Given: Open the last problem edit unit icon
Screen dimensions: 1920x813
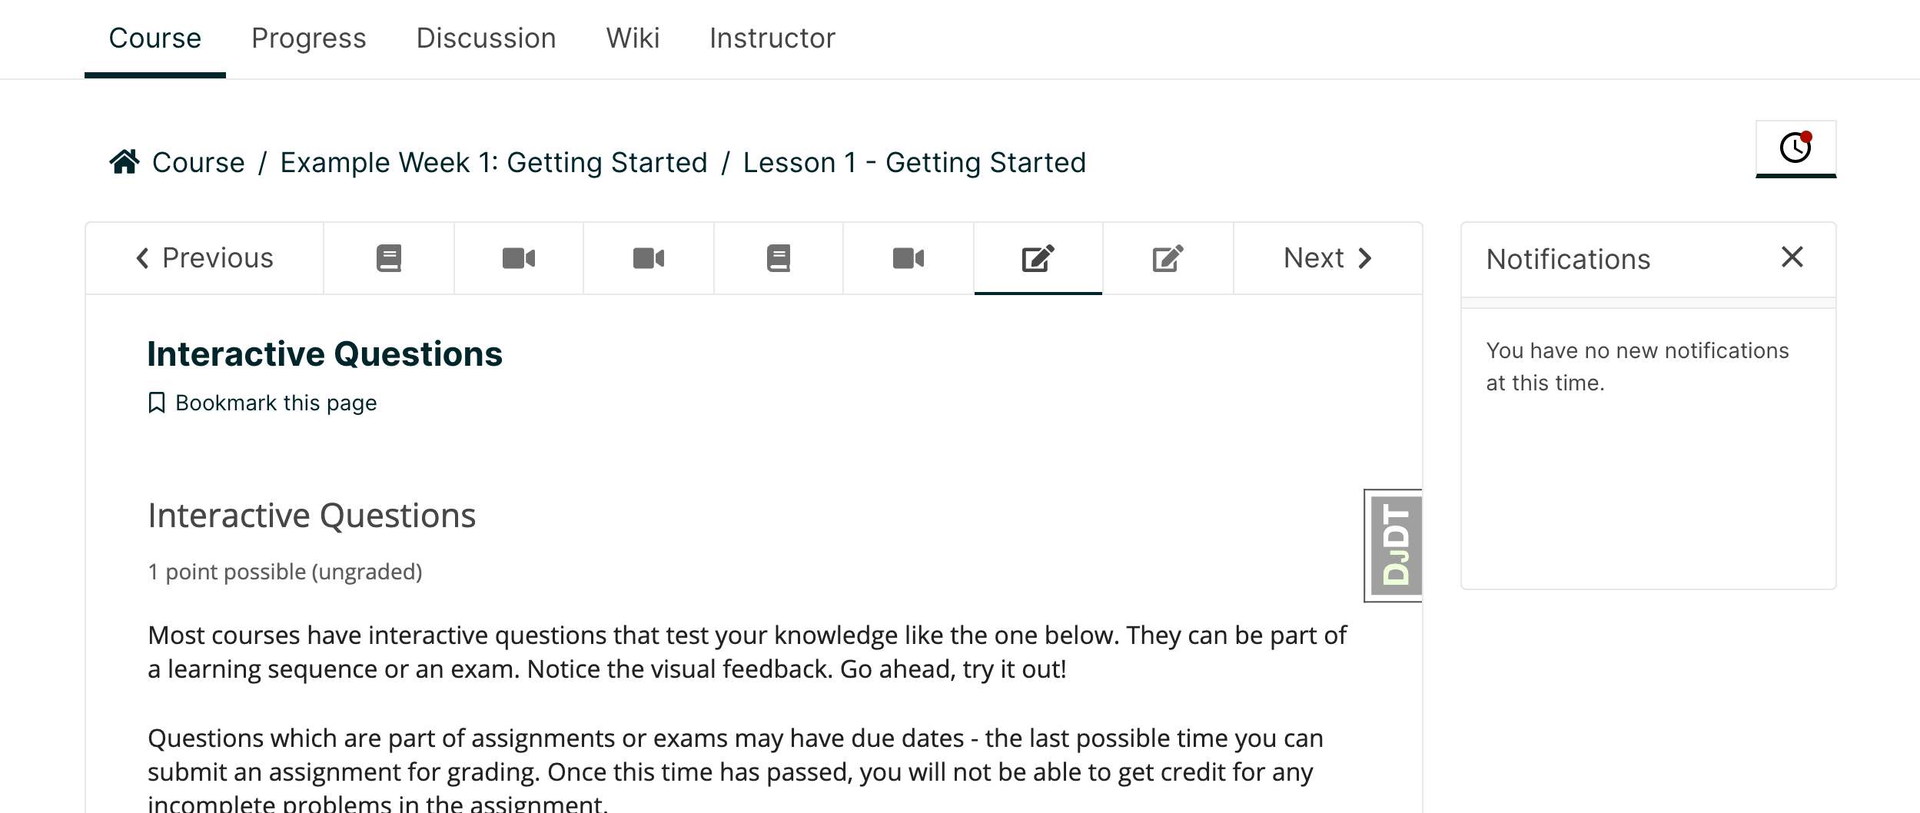Looking at the screenshot, I should tap(1168, 258).
